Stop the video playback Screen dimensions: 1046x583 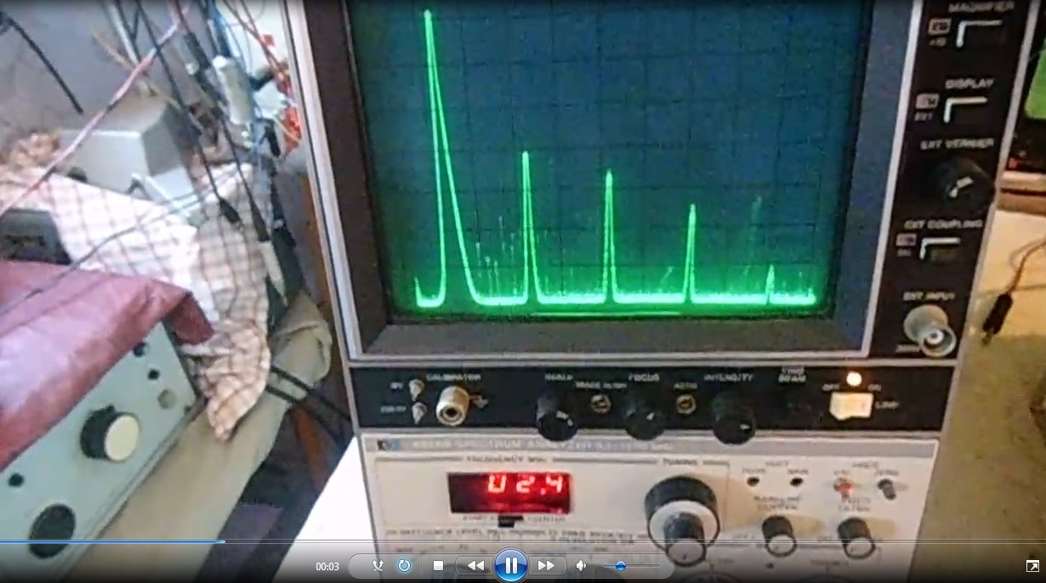point(438,565)
